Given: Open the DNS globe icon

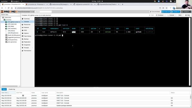Looking at the screenshot, I should (x=22, y=30).
